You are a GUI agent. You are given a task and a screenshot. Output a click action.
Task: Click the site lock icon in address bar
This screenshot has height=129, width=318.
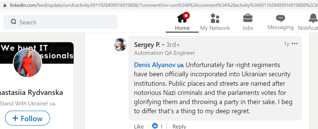pos(5,5)
